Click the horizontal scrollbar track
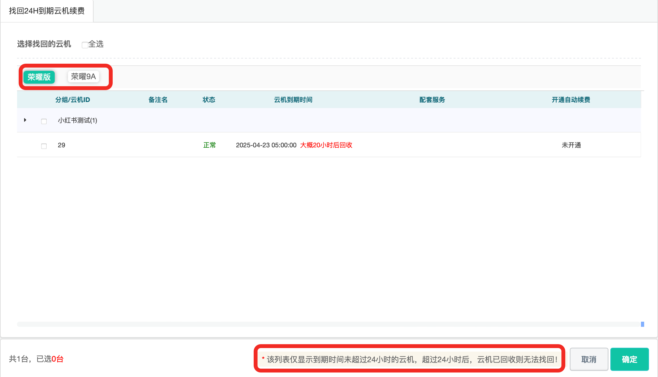658x377 pixels. (x=322, y=324)
